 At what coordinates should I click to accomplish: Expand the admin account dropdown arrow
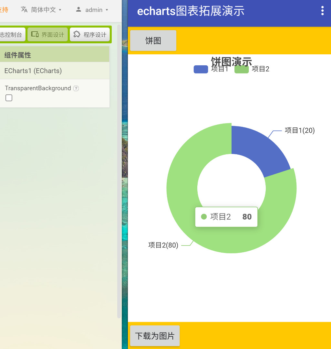point(107,10)
